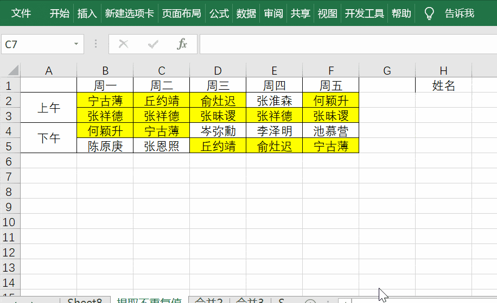This screenshot has width=497, height=303.
Task: Click the merged cell labeled 上午
Action: pos(48,108)
